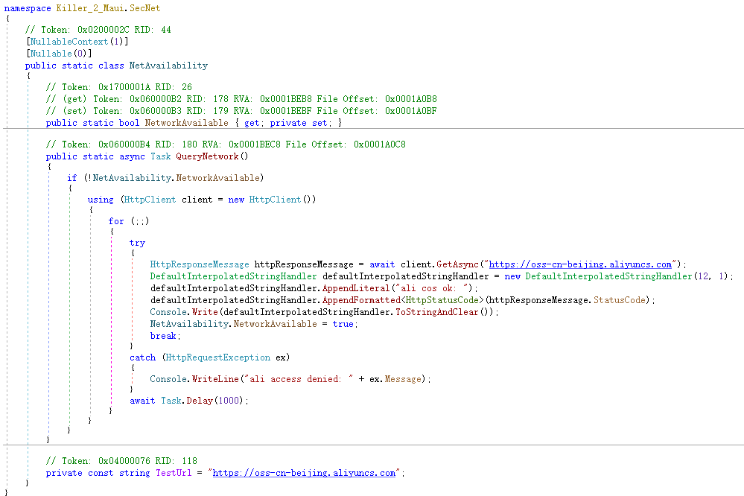The image size is (744, 496).
Task: Click the Write method on the Console.Write line
Action: (205, 312)
